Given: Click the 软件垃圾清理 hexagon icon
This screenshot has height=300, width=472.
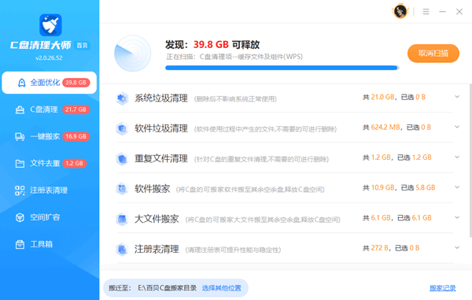Looking at the screenshot, I should 122,128.
